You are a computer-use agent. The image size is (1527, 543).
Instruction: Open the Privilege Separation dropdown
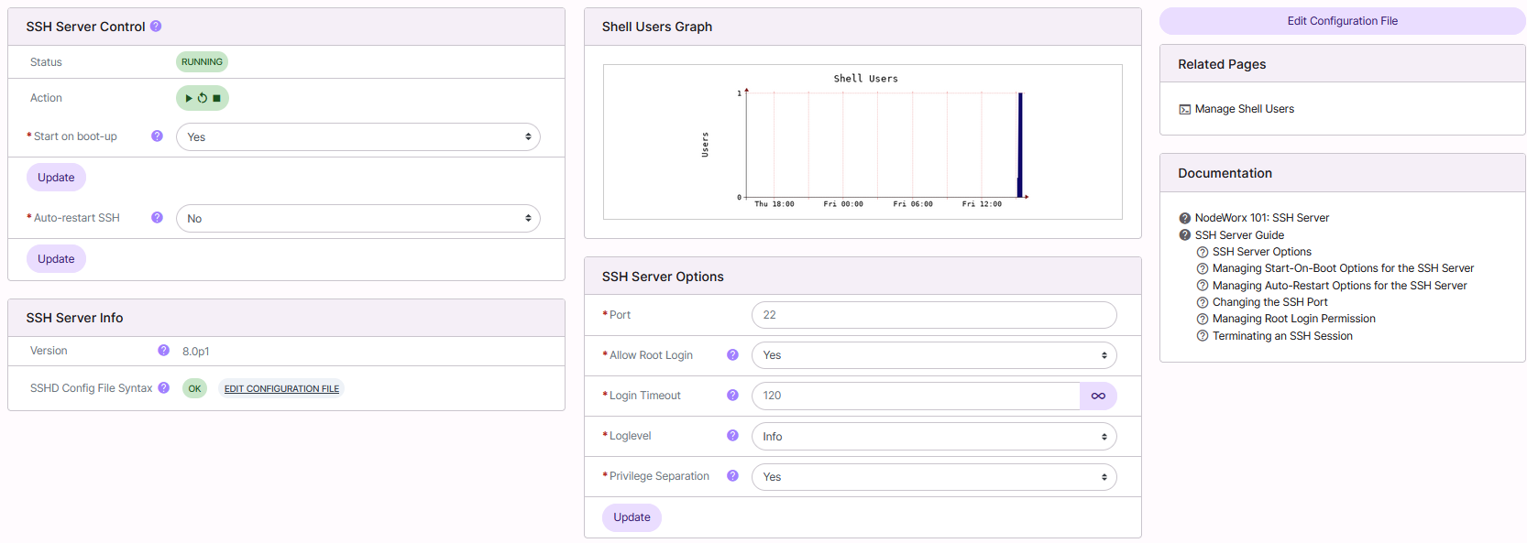pyautogui.click(x=934, y=476)
